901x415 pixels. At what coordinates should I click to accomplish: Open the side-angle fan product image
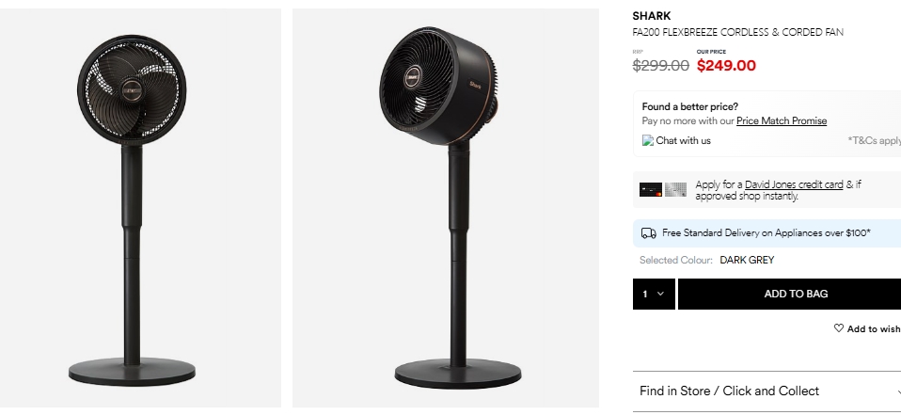446,208
